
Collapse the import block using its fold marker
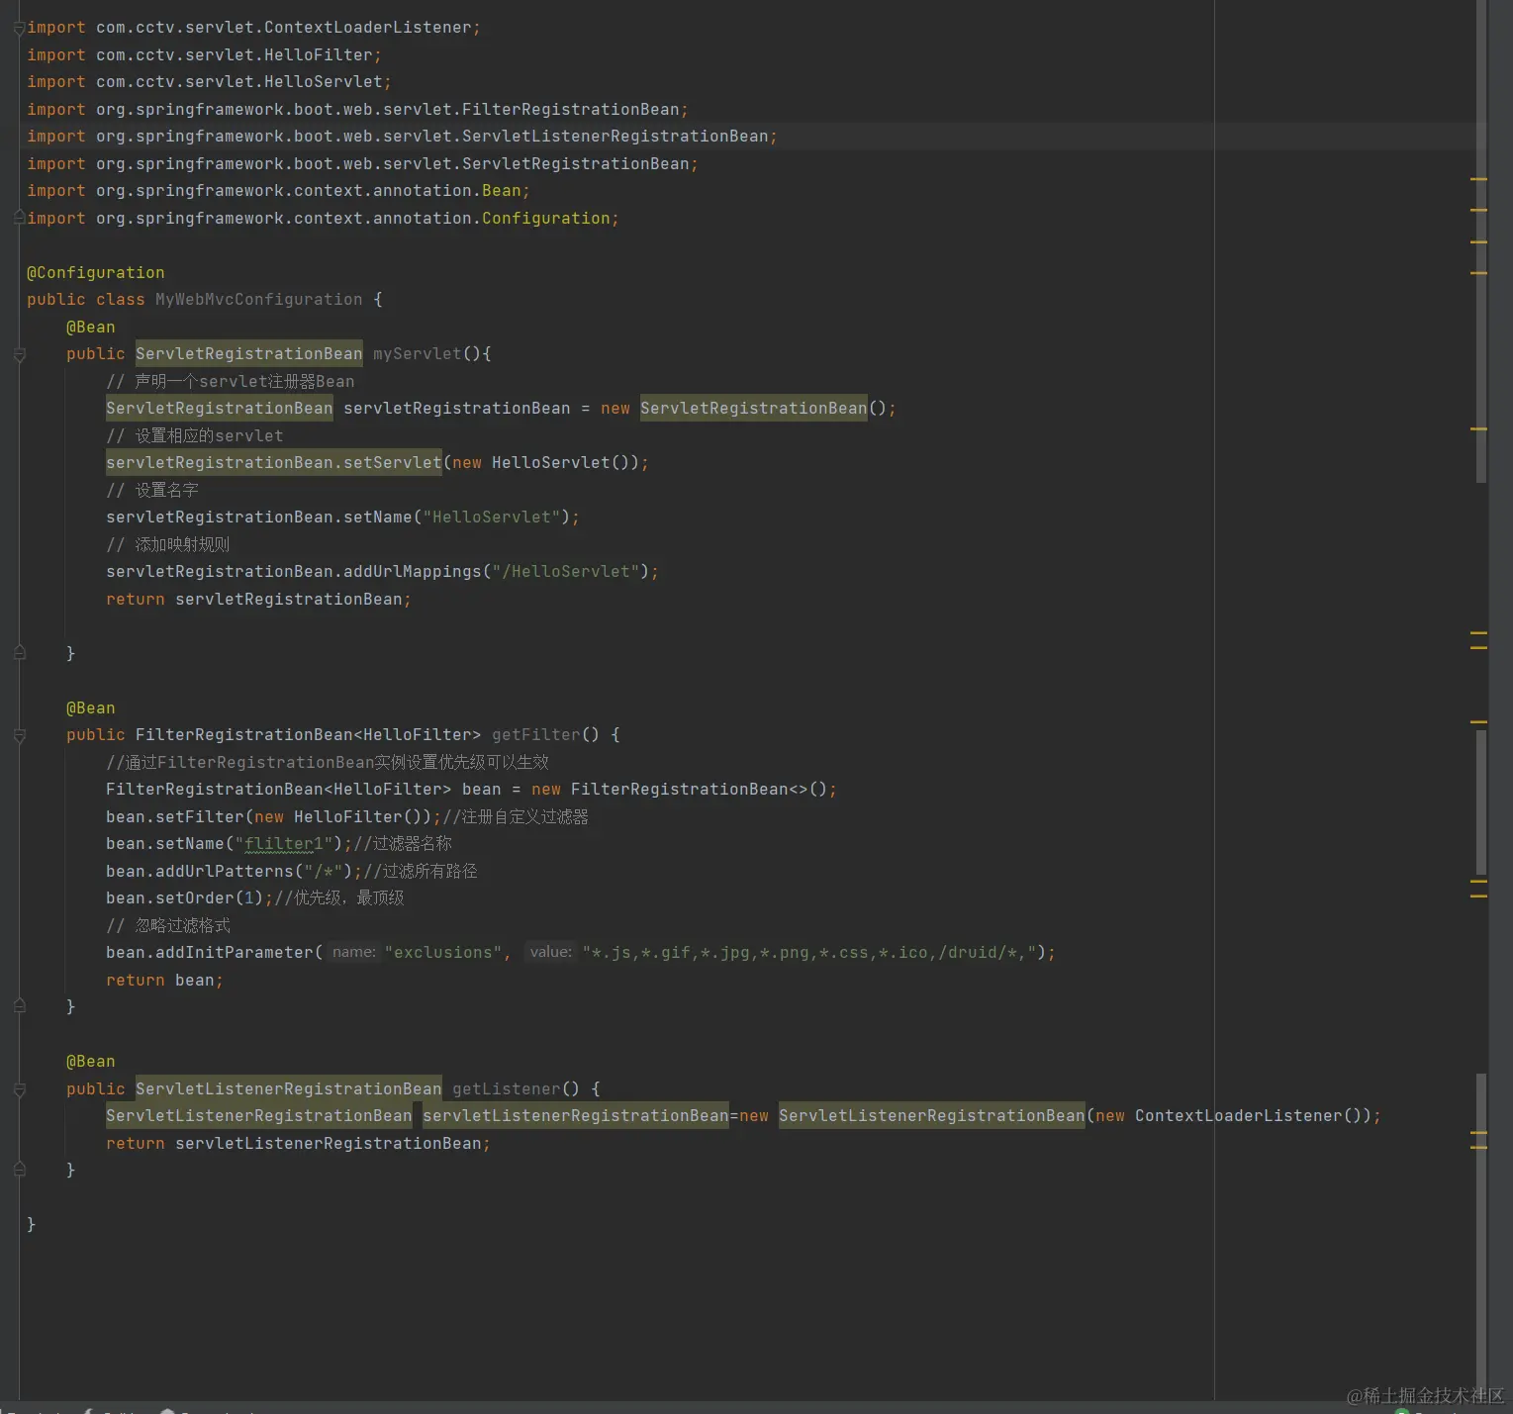tap(19, 29)
